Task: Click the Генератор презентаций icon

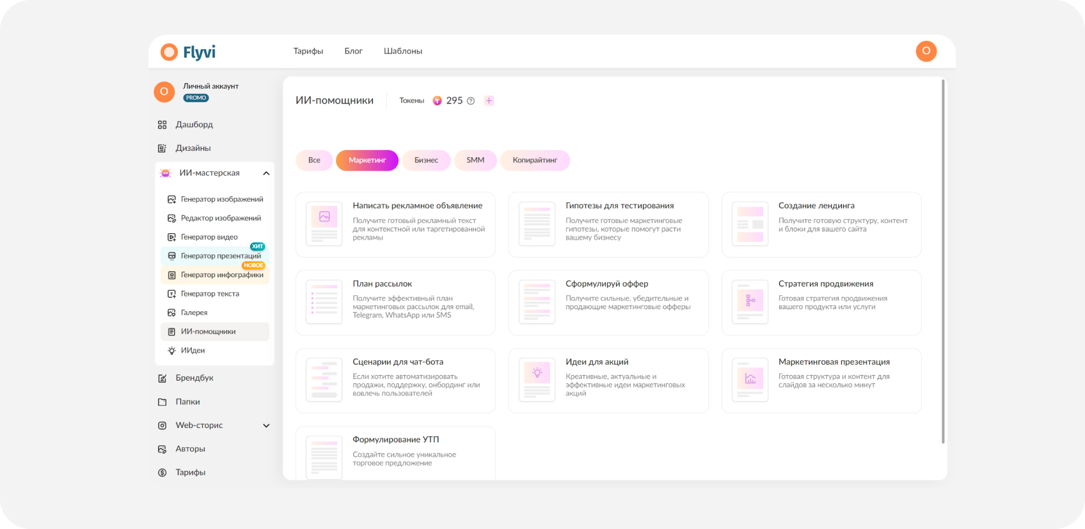Action: (x=171, y=256)
